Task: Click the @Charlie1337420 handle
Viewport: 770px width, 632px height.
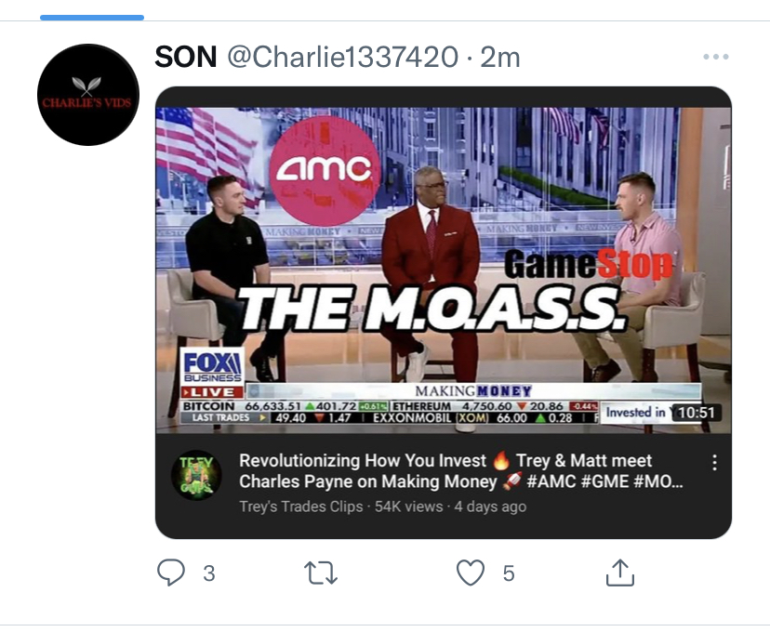Action: 343,57
